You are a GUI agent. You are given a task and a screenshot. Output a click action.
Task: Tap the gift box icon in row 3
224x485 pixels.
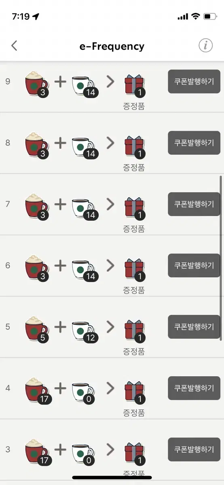134,453
